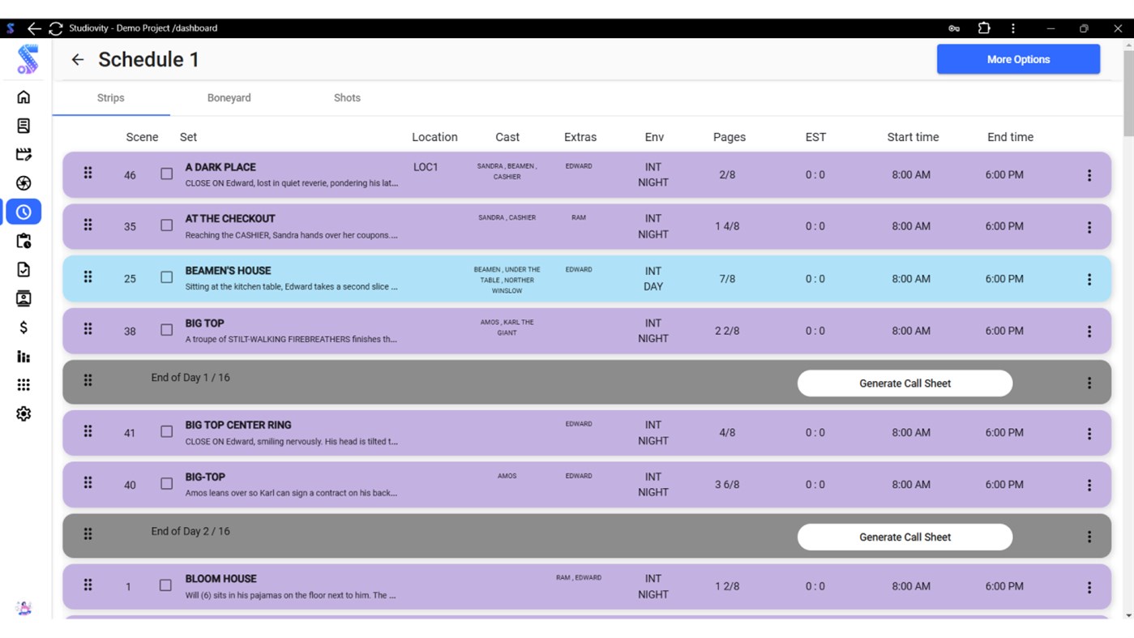The width and height of the screenshot is (1134, 638).
Task: Select the clipboard with clock sidebar icon
Action: point(24,241)
